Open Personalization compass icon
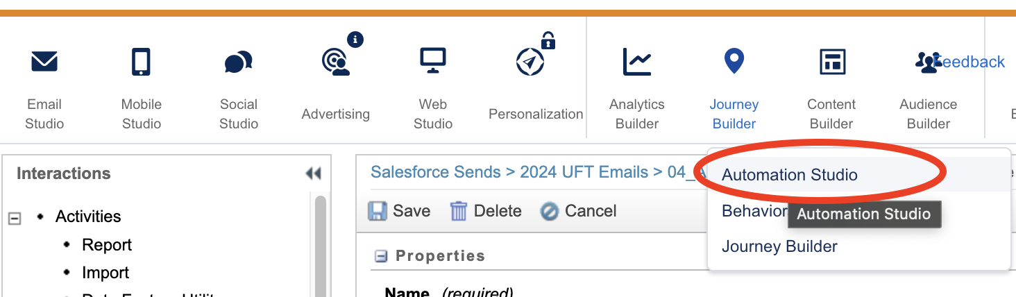This screenshot has width=1016, height=297. coord(531,62)
